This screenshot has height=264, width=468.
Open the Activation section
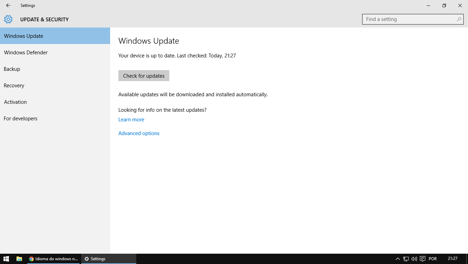pyautogui.click(x=55, y=102)
